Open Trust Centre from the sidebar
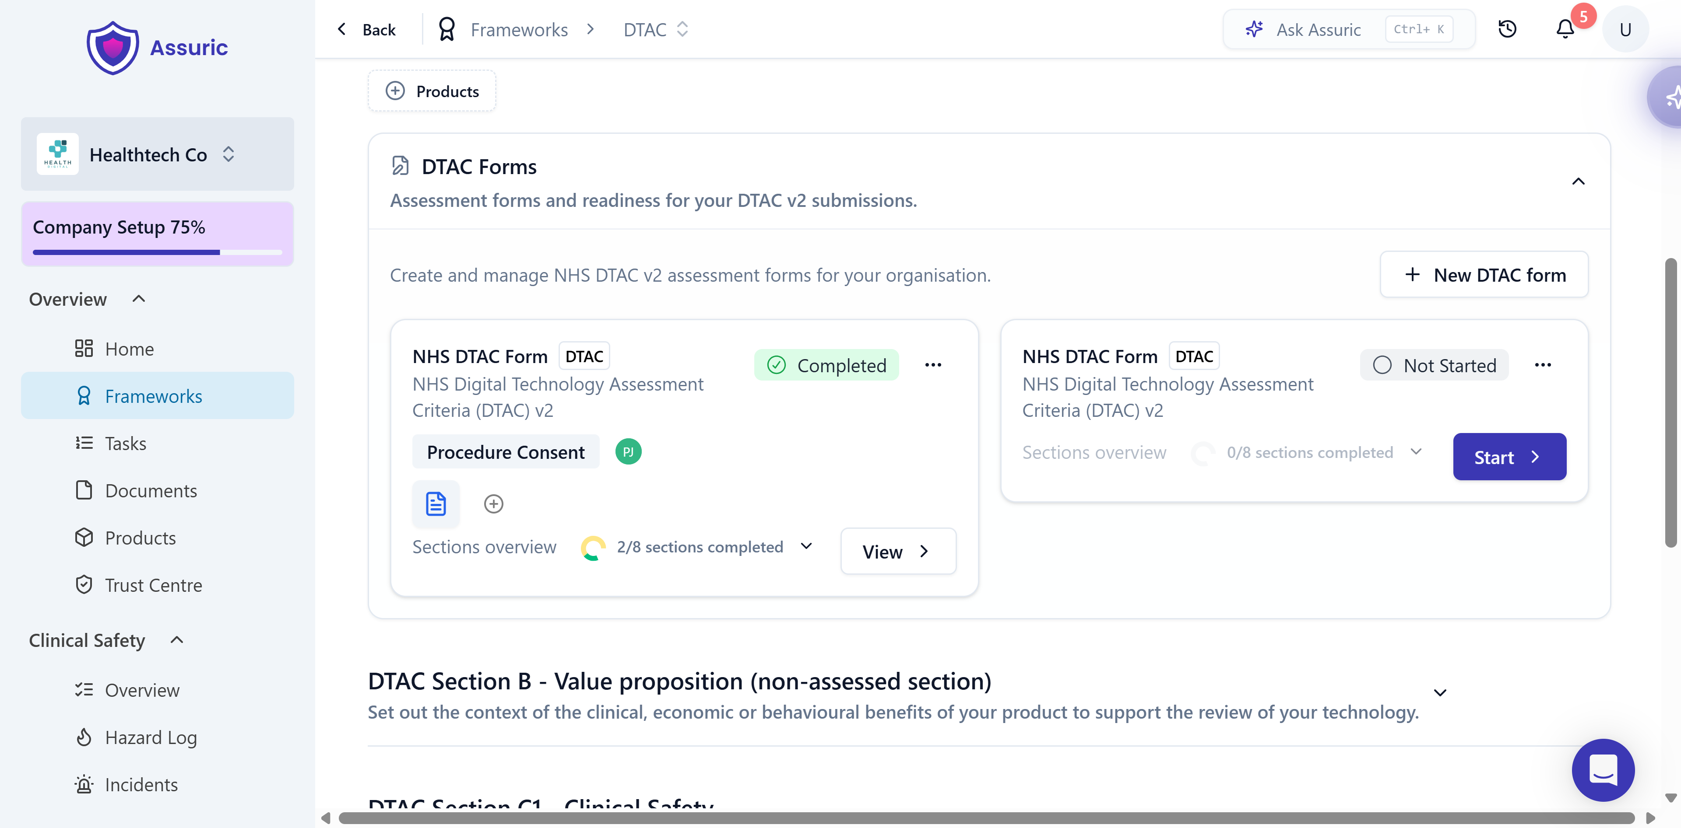1681x828 pixels. point(157,584)
